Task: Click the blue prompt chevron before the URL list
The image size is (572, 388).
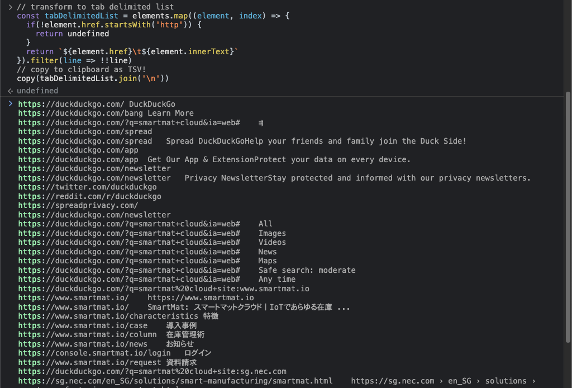Action: [x=10, y=104]
